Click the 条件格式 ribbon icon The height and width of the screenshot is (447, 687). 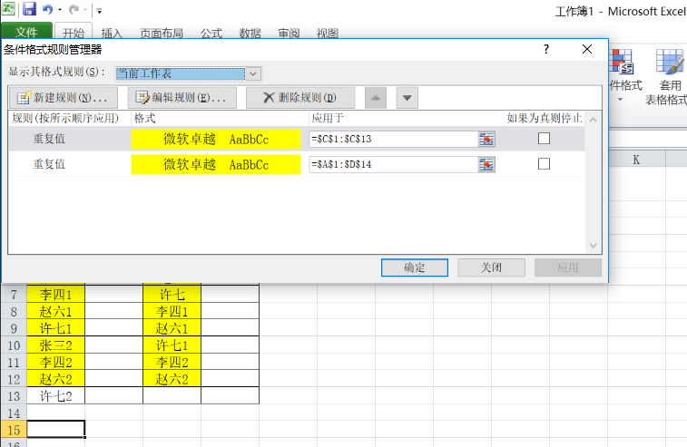[623, 63]
